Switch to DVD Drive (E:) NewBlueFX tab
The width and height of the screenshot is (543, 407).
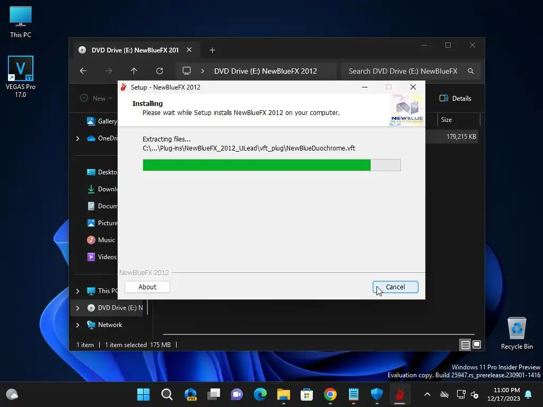135,50
